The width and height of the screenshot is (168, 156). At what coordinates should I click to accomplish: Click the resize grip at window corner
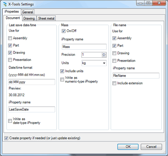pos(164,152)
